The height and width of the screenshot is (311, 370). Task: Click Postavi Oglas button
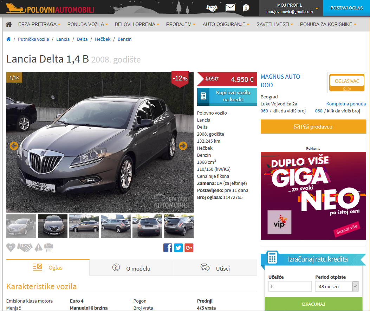(x=346, y=8)
